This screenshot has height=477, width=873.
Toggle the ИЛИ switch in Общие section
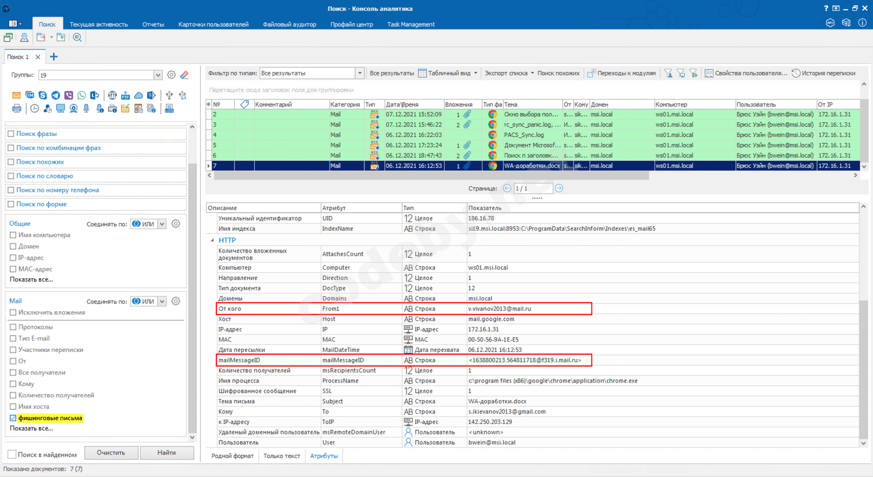[143, 224]
